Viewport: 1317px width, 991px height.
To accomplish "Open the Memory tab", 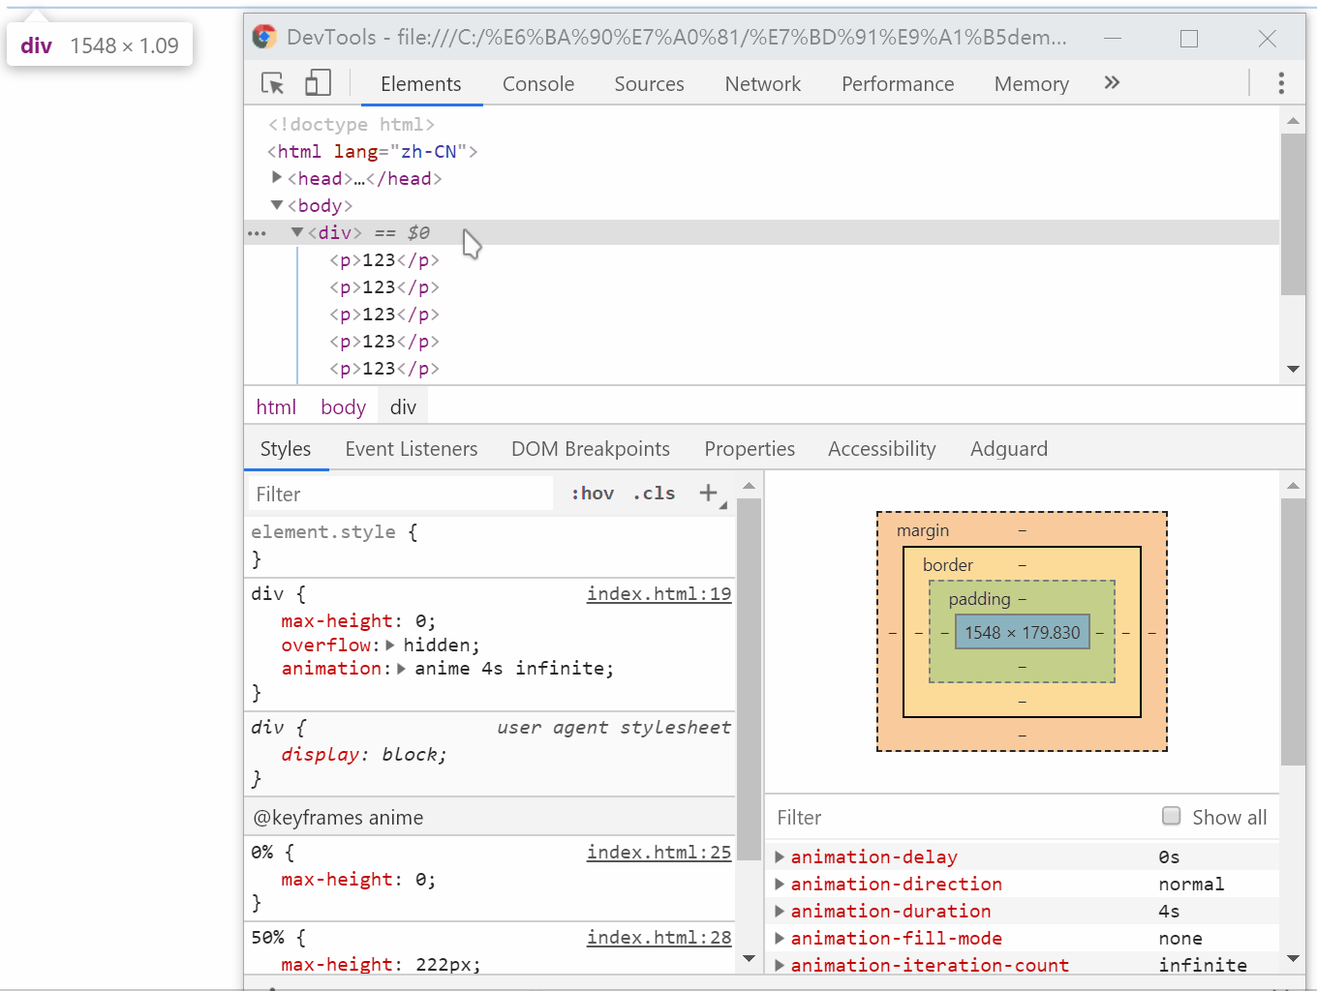I will (1031, 84).
